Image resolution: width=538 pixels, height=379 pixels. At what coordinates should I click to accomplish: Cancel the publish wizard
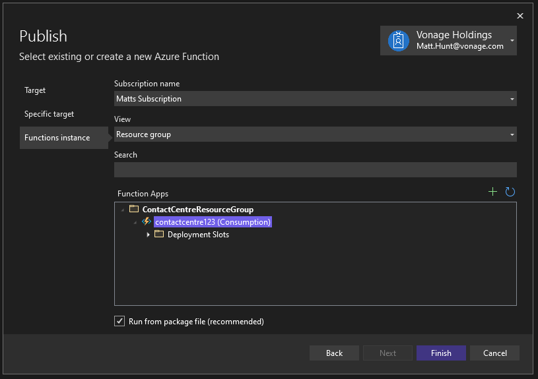495,353
